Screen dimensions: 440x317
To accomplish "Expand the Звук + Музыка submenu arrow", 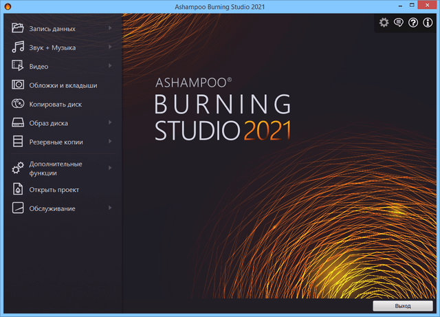I will point(110,47).
